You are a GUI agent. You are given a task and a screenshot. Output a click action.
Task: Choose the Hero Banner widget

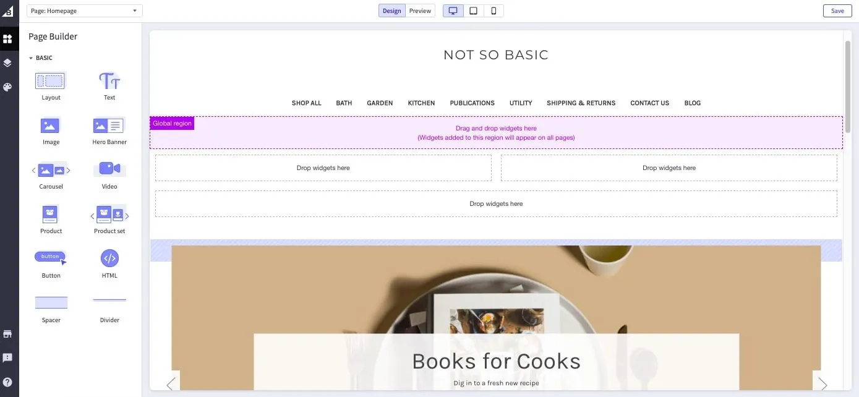click(109, 126)
